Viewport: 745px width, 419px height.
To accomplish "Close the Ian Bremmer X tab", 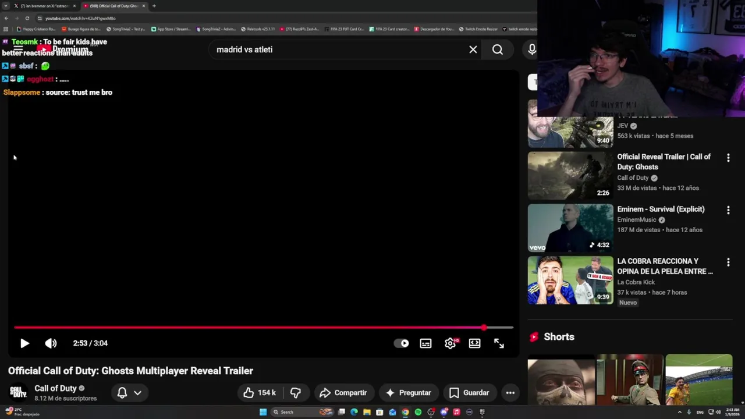I will (74, 6).
